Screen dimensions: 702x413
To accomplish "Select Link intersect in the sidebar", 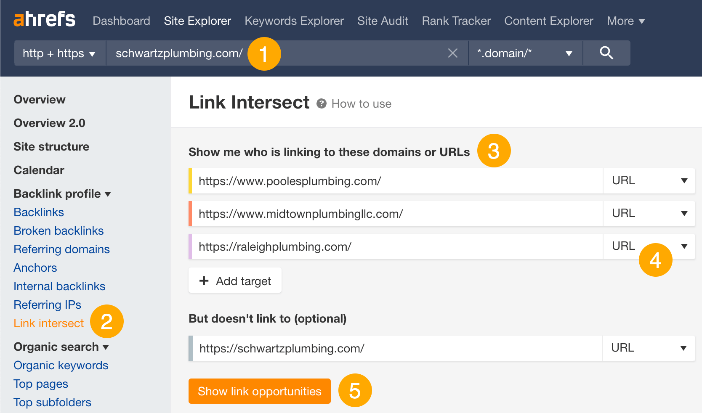I will pyautogui.click(x=48, y=323).
